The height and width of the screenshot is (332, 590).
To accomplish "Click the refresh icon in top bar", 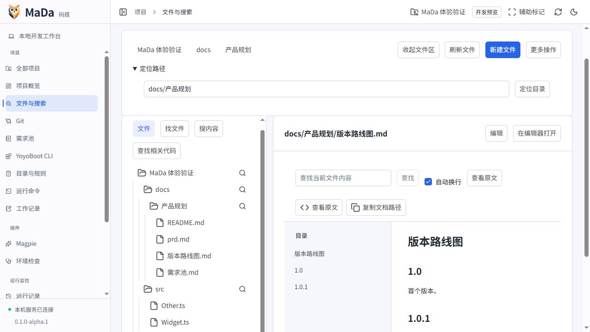I will [558, 12].
